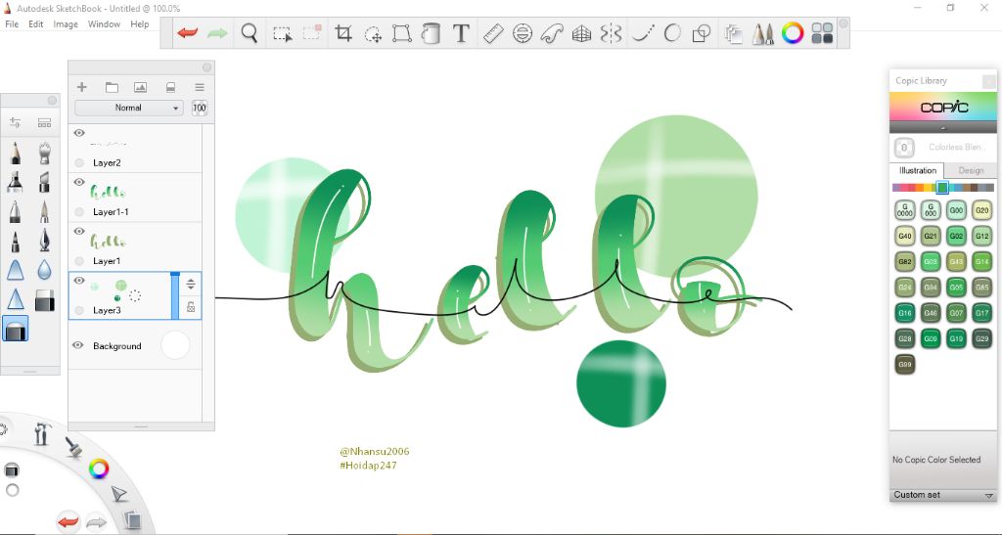Turn on the French Curve guide
1002x535 pixels.
[552, 33]
